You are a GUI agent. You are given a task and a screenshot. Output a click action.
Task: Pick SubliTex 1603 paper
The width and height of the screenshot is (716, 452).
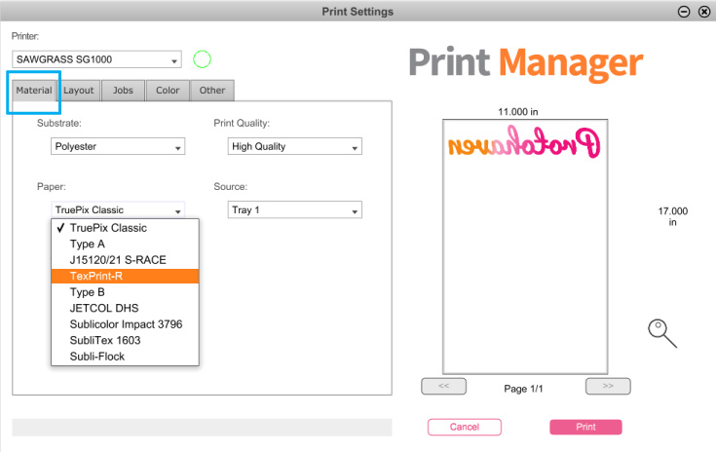(x=125, y=340)
